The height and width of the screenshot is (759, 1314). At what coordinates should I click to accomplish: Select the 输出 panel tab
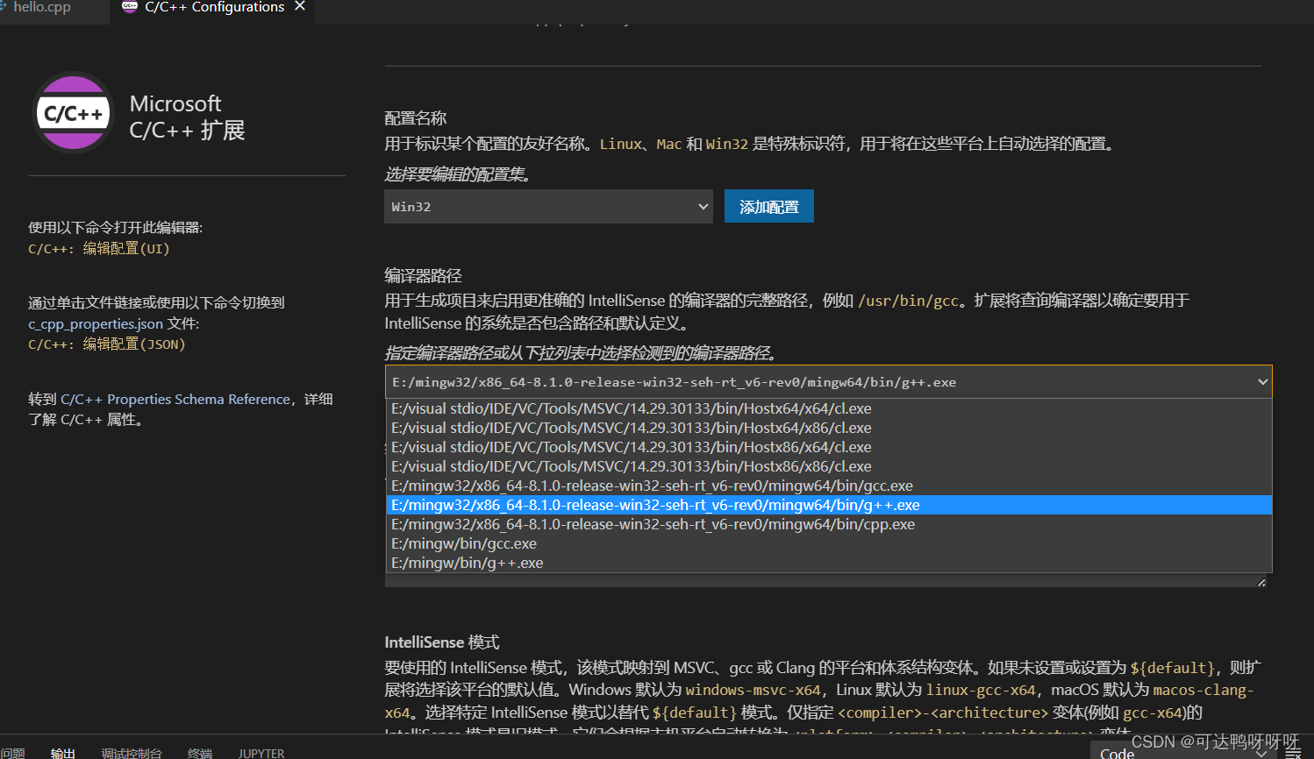tap(62, 752)
